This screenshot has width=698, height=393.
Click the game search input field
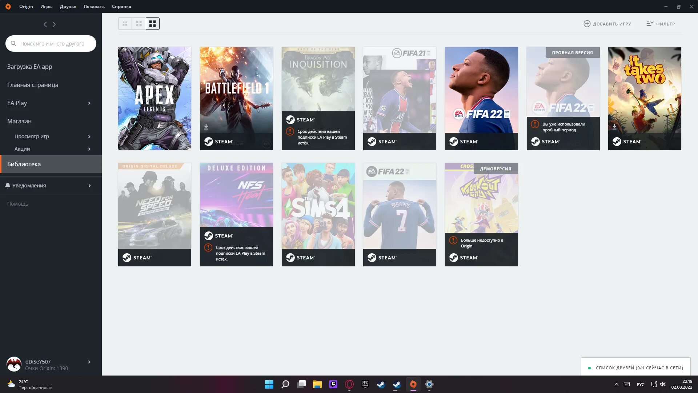(51, 44)
